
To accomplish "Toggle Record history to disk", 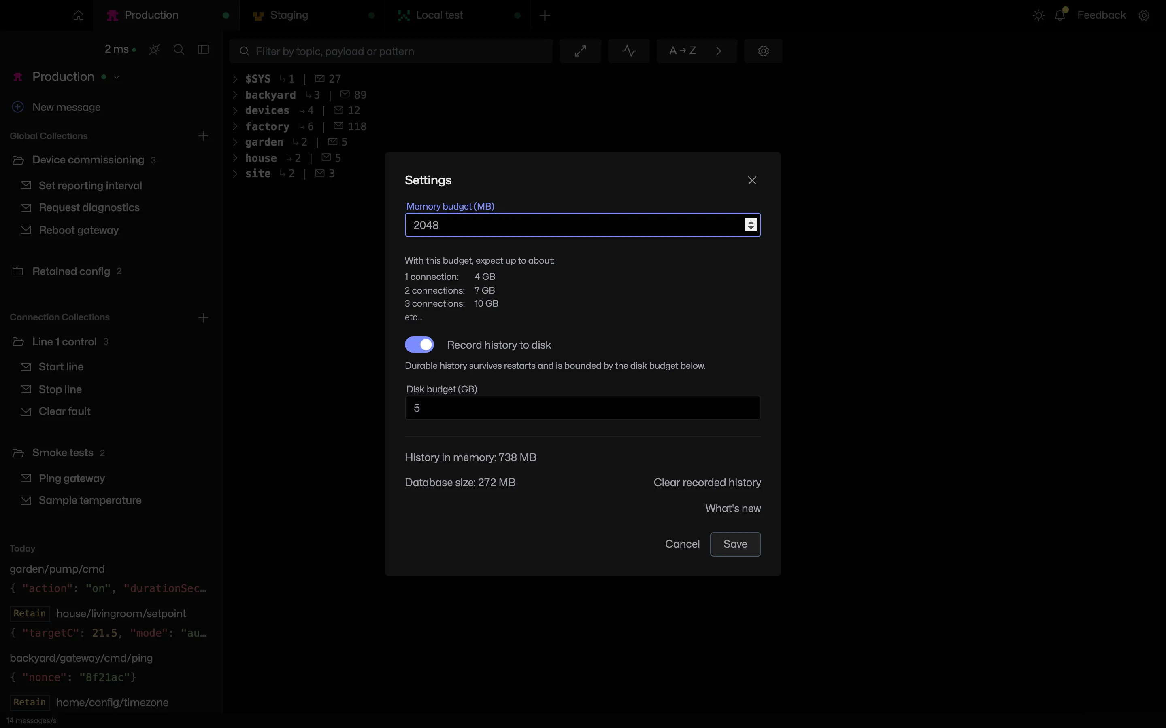I will coord(419,345).
